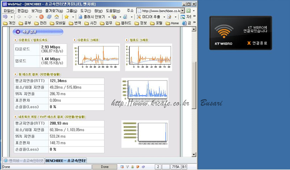Image resolution: width=290 pixels, height=170 pixels.
Task: Open the 포털 bookmark folder
Action: pos(156,23)
